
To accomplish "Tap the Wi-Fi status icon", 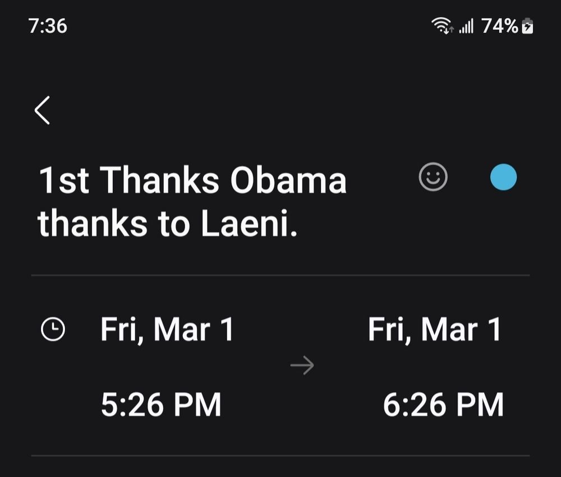I will tap(442, 26).
